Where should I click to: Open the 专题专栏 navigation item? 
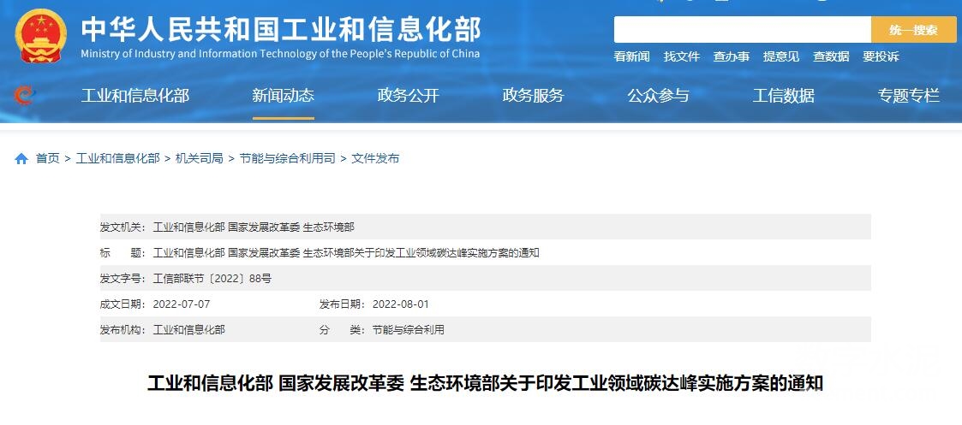point(908,96)
